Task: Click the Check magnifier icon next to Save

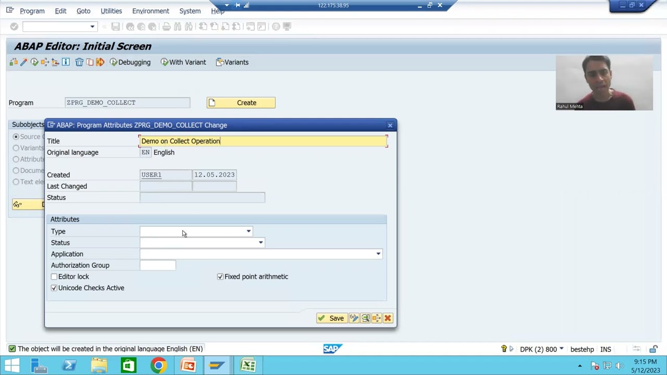Action: [x=365, y=318]
